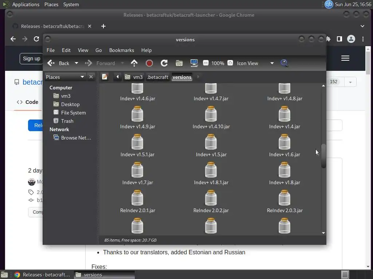Select the Indev+ v1.8.jar file icon
The height and width of the screenshot is (279, 373).
point(284,170)
